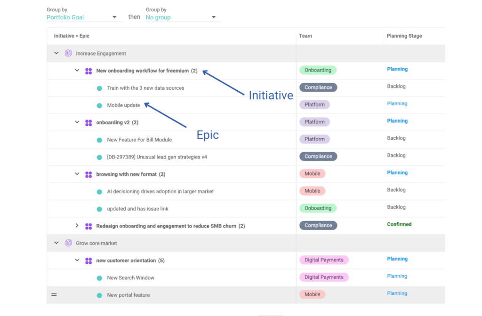Click epic dot beside updated and has issue link

coord(99,209)
